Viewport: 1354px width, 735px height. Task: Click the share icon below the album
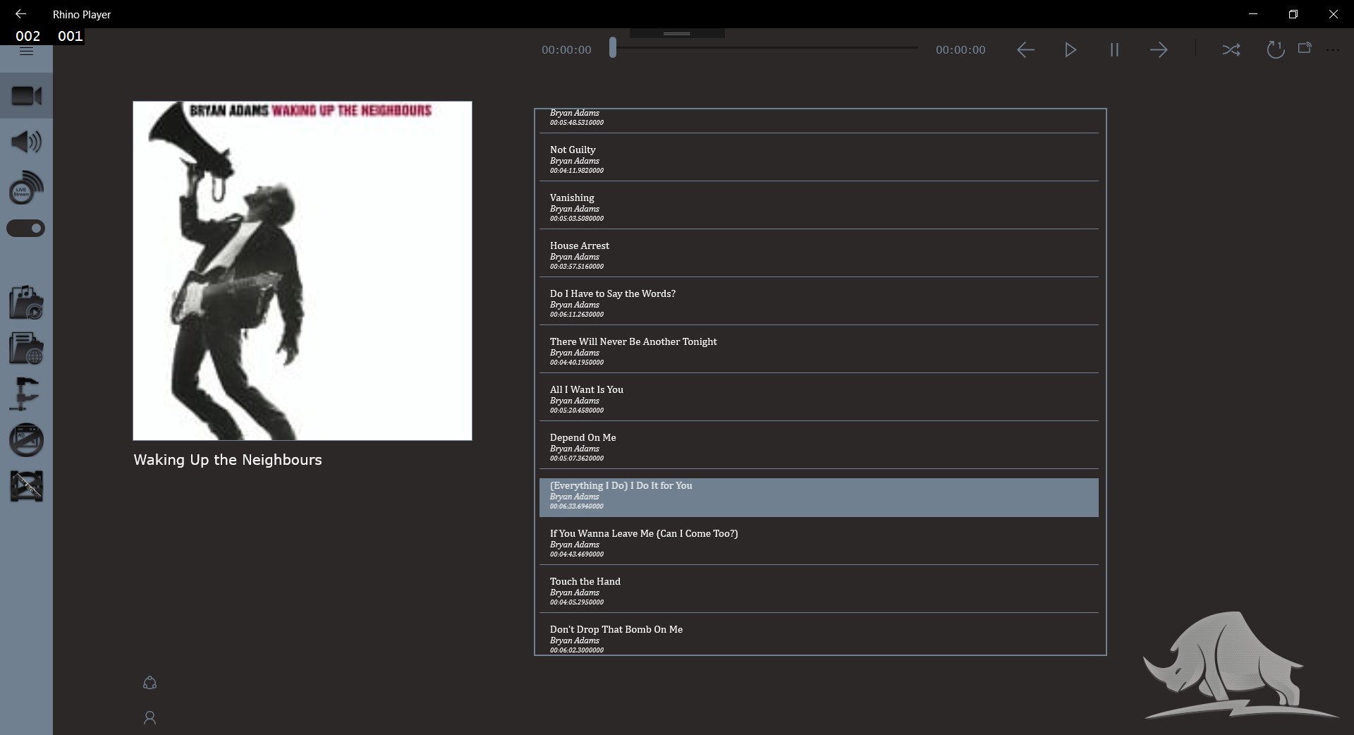150,683
